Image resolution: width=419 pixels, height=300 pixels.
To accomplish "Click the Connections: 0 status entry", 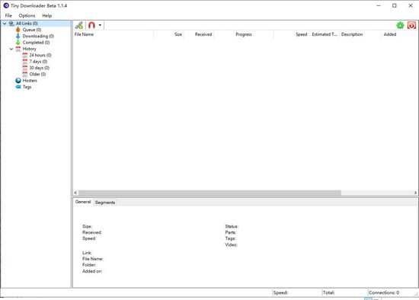I will coord(384,292).
